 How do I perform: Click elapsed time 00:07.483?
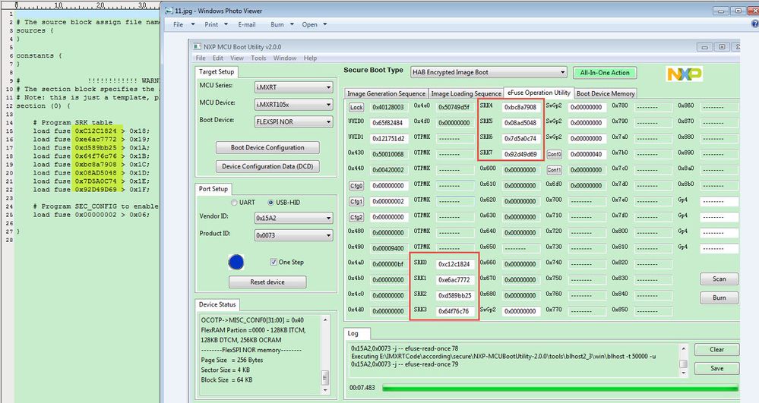[362, 388]
